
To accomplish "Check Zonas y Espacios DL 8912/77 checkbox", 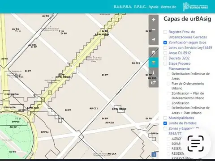I will (165, 128).
